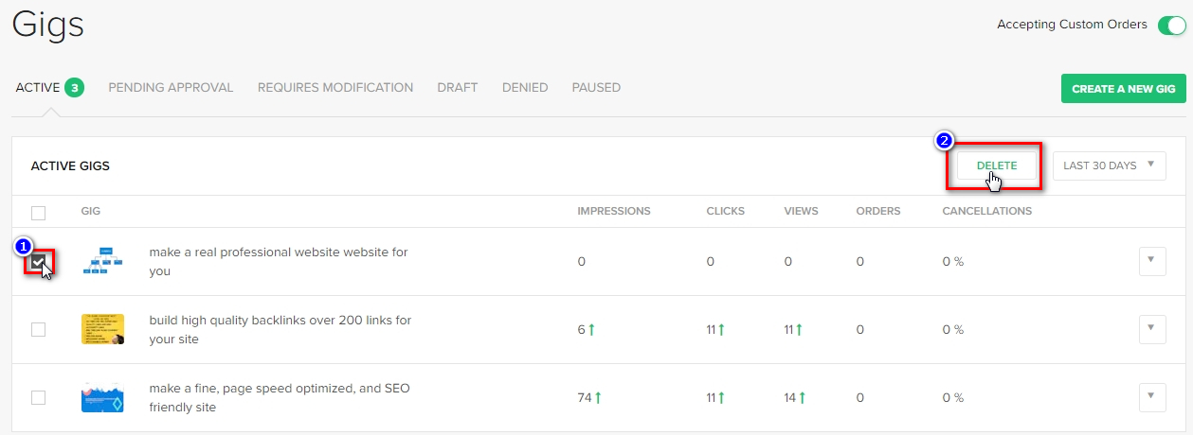The width and height of the screenshot is (1193, 435).
Task: Click the active gigs count badge
Action: coord(75,88)
